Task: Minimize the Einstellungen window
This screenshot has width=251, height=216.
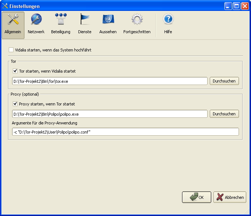Action: coord(228,6)
